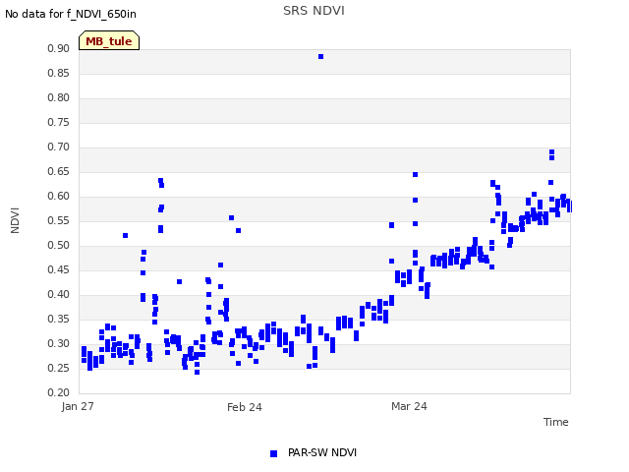Image resolution: width=629 pixels, height=472 pixels.
Task: Click the SRS NDVI chart title
Action: 314,11
